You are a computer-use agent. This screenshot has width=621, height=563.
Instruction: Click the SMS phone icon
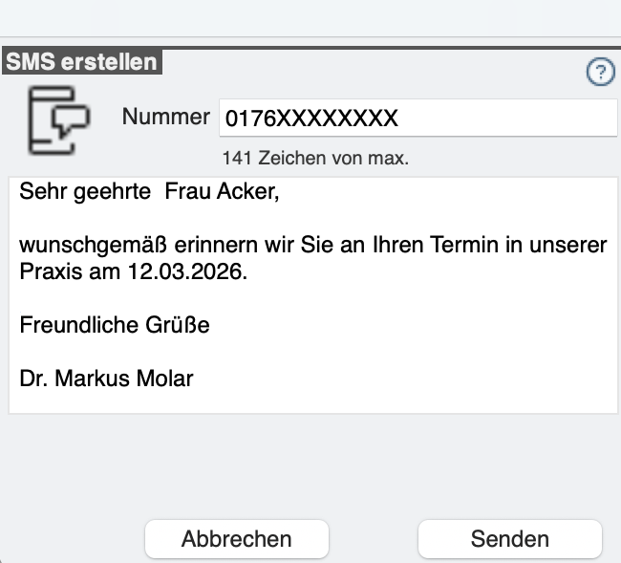tap(57, 119)
